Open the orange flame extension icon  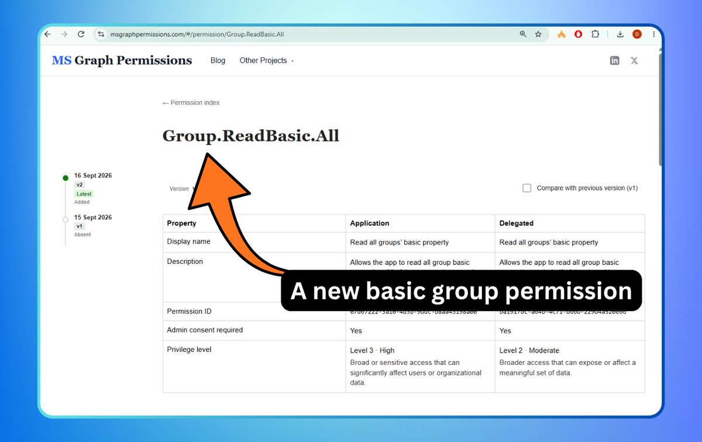pyautogui.click(x=562, y=34)
